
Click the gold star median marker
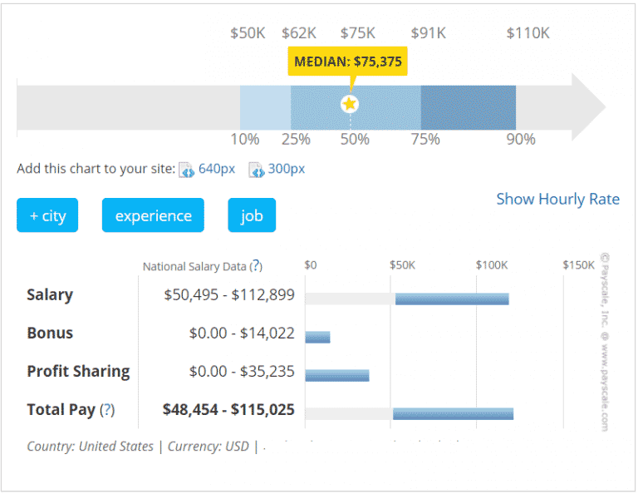[350, 104]
